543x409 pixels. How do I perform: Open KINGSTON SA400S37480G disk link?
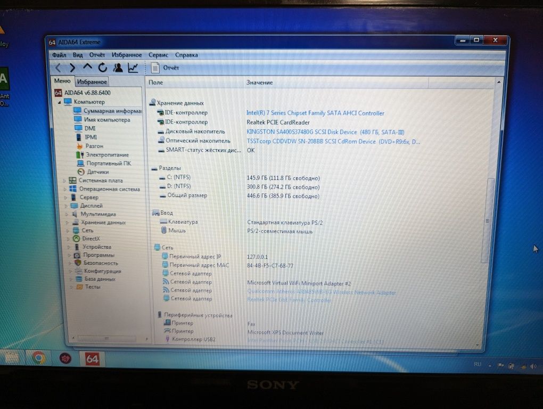(x=325, y=132)
